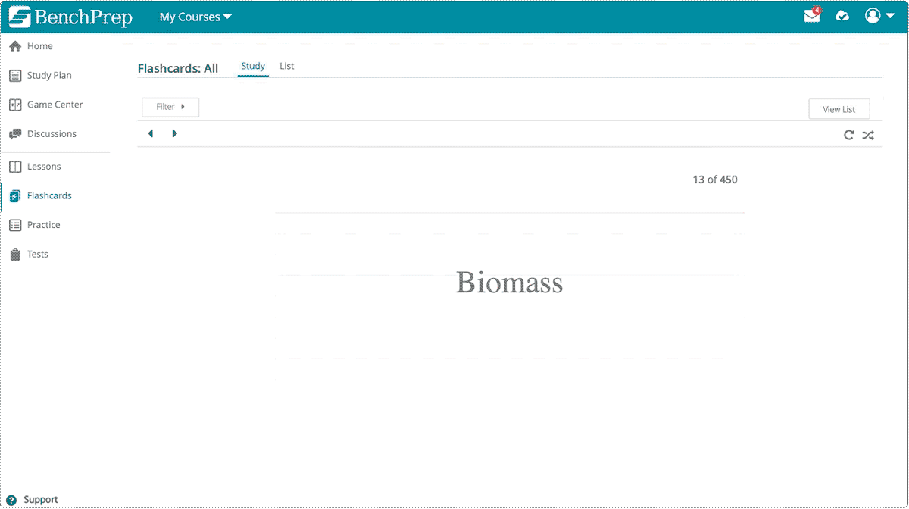Click the reset flashcards icon
Screen dimensions: 909x509
tap(848, 135)
